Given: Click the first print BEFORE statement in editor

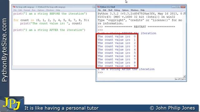Looking at the screenshot, I should [x=50, y=14].
